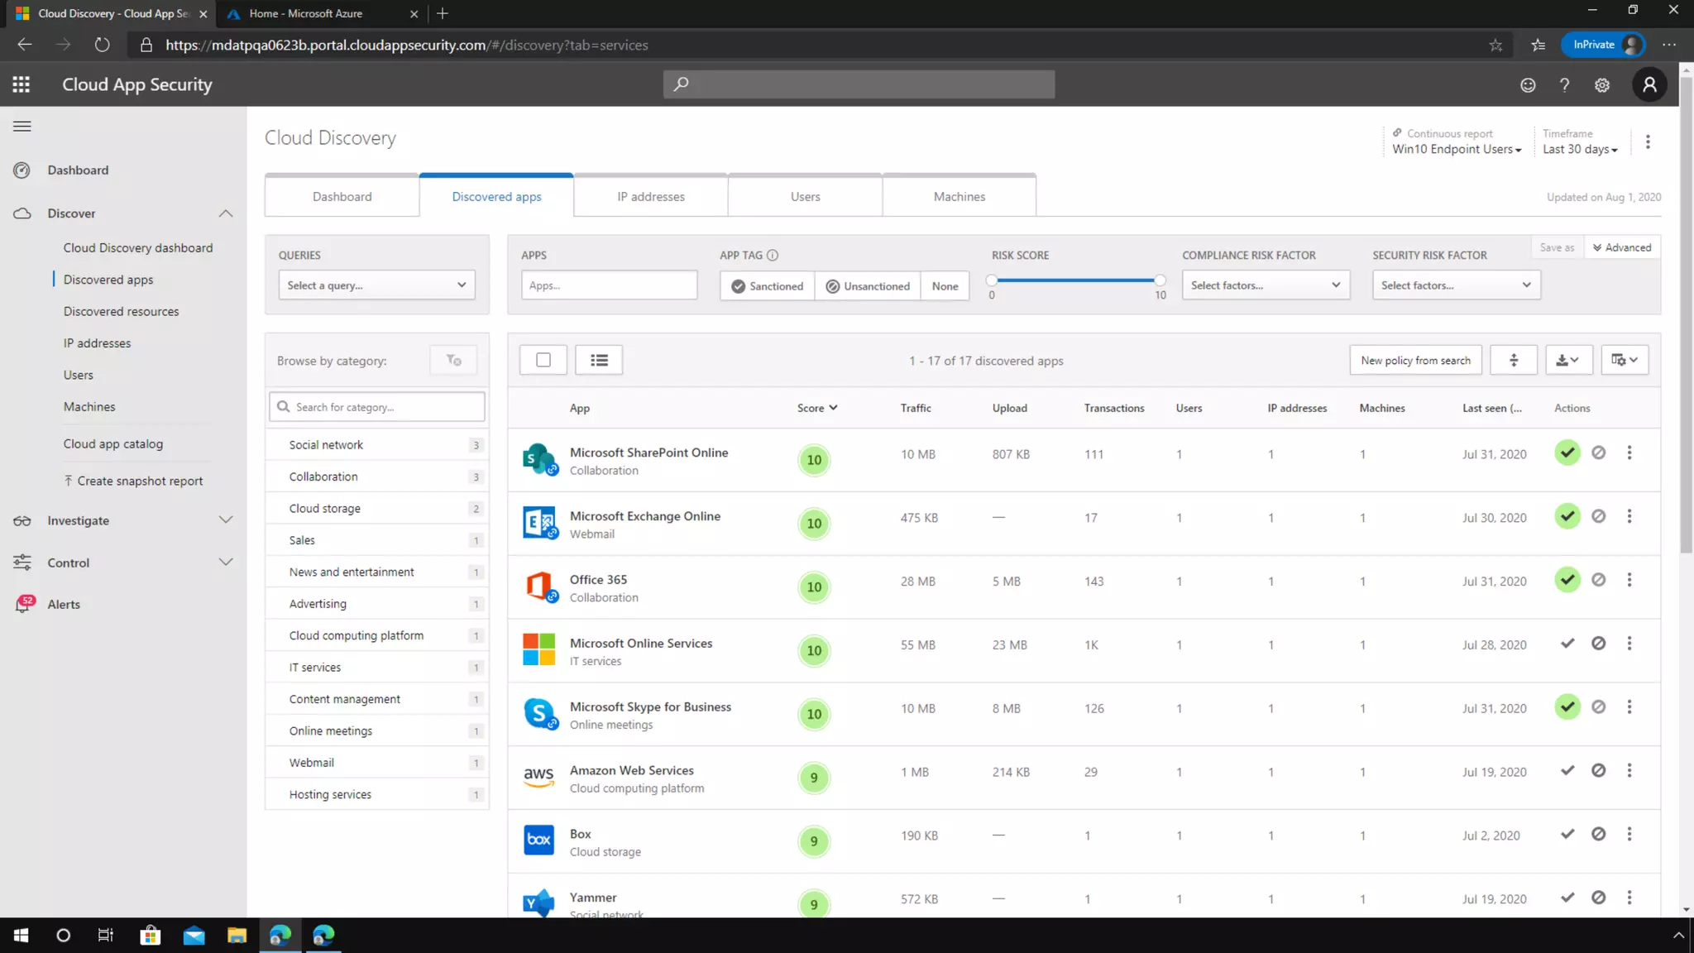
Task: Click the Office 365 app launcher waffle icon
Action: [22, 84]
